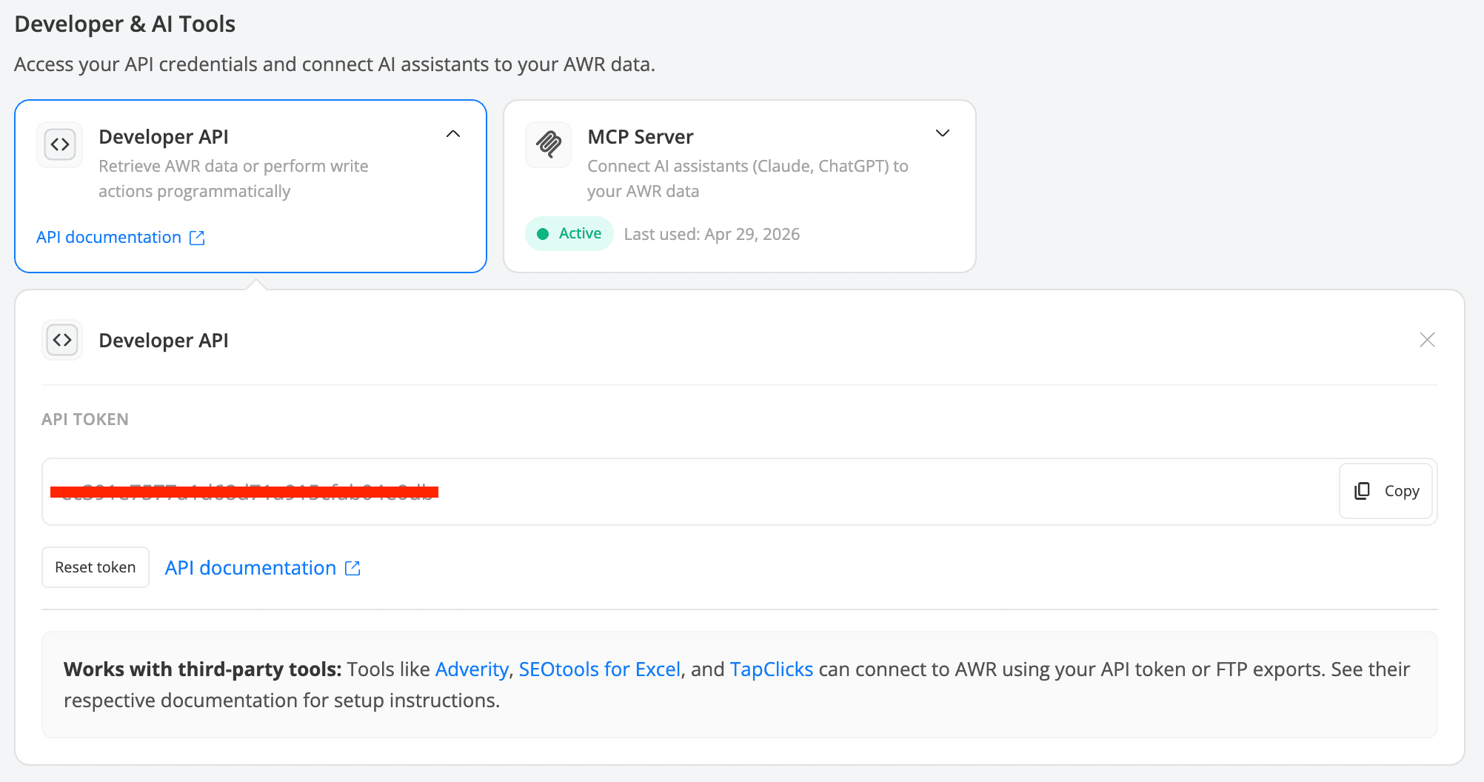Click the Active status badge
1484x782 pixels.
click(x=569, y=234)
